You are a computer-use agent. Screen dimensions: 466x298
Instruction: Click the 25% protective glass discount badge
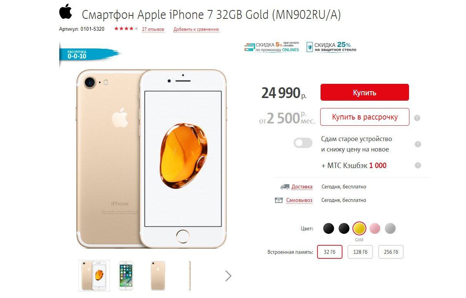[x=331, y=47]
